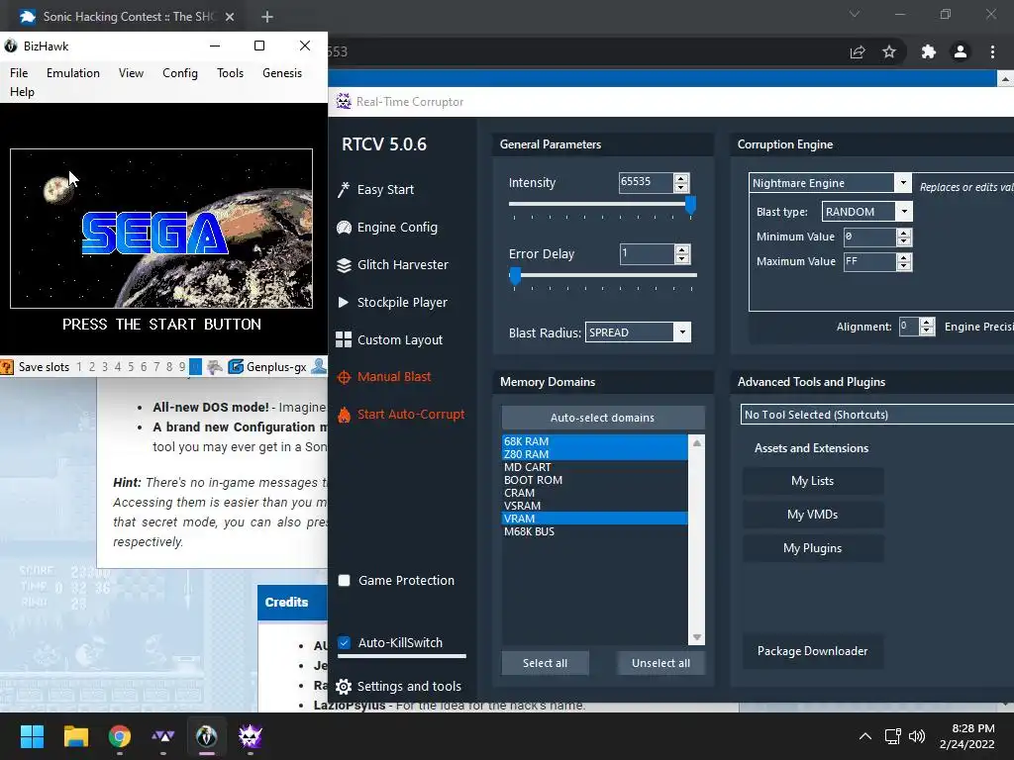1014x760 pixels.
Task: Open Nightmare Engine dropdown
Action: (903, 183)
